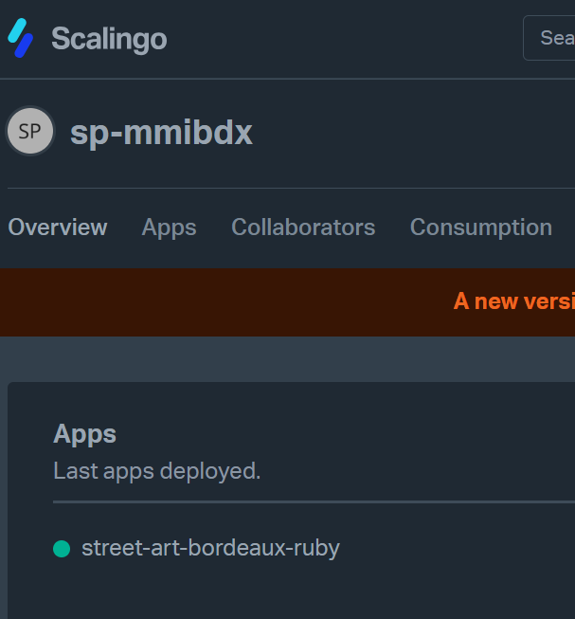Select the sp-mmibdx account name
Image resolution: width=575 pixels, height=619 pixels.
(x=161, y=133)
